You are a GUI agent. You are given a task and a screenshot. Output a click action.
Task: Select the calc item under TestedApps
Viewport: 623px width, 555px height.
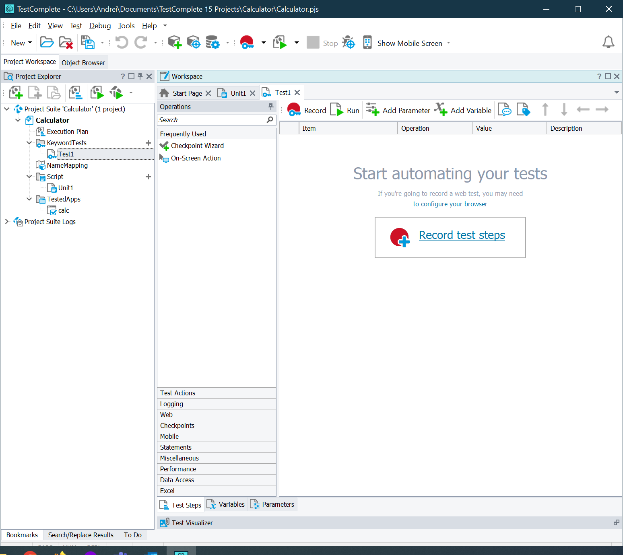point(64,210)
